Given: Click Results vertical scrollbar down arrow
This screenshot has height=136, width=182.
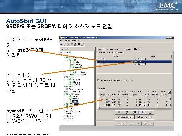Looking at the screenshot, I should (169, 105).
